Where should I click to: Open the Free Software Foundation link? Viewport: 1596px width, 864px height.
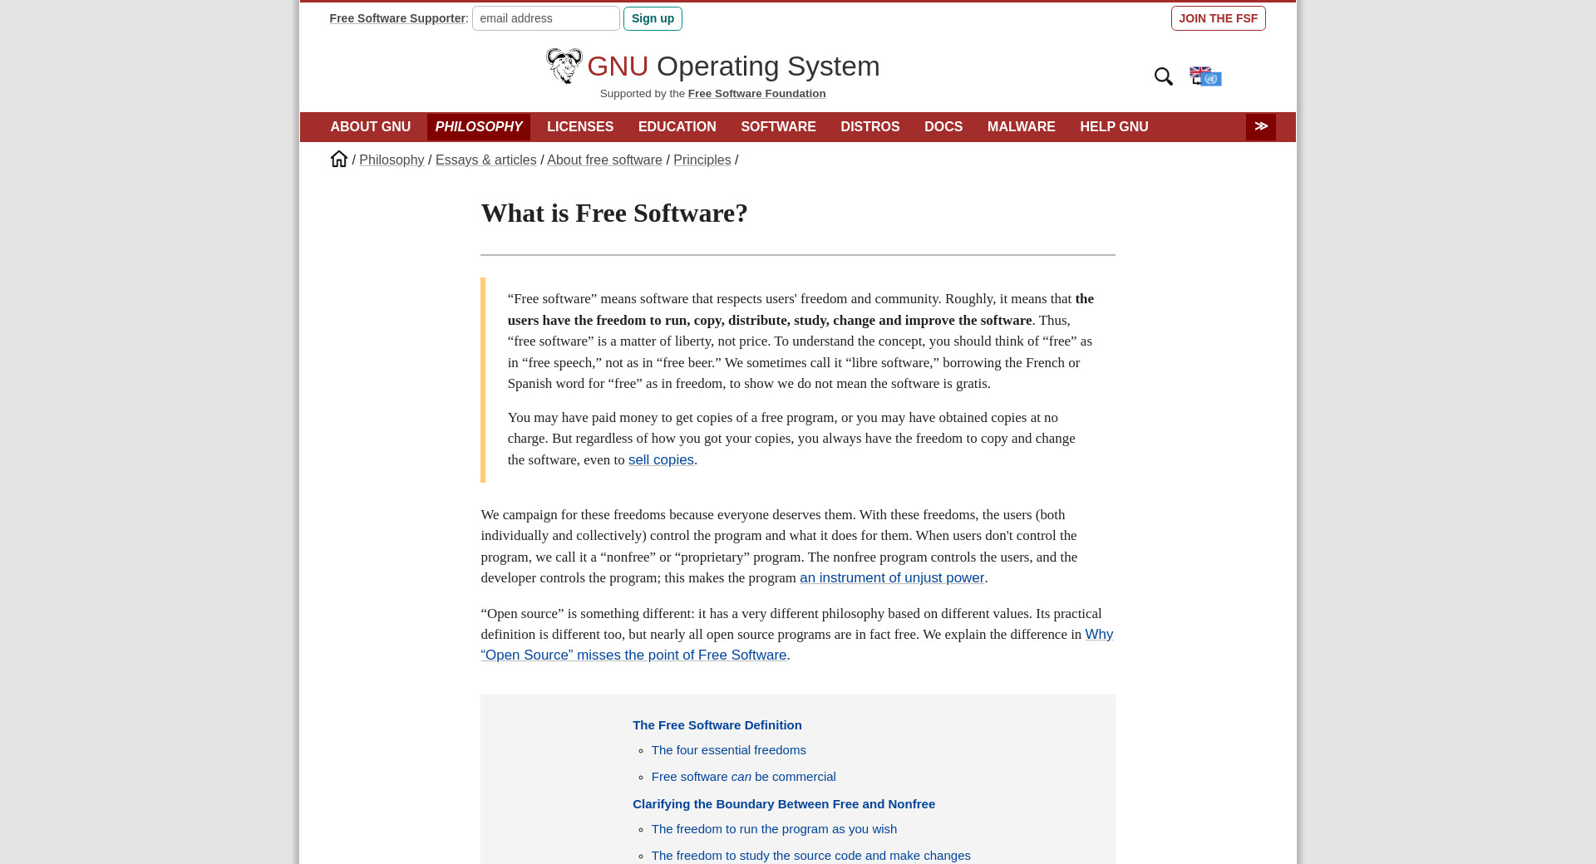tap(757, 94)
